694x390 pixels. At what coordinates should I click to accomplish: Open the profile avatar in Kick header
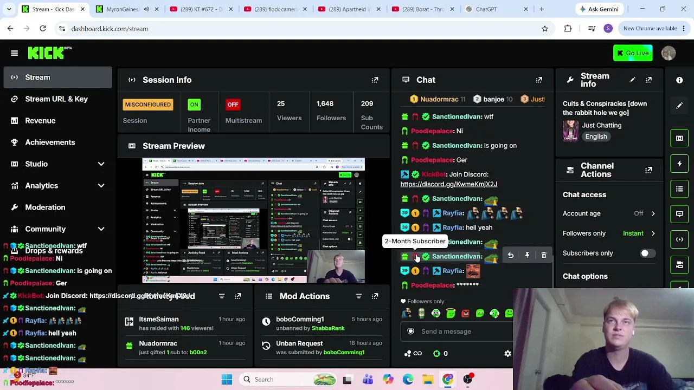(669, 53)
